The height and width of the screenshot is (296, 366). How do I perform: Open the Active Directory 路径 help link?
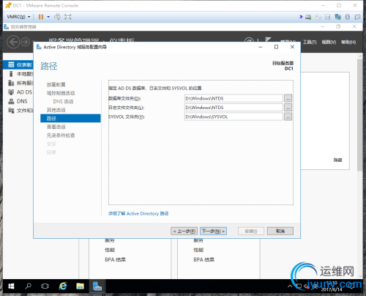point(138,214)
